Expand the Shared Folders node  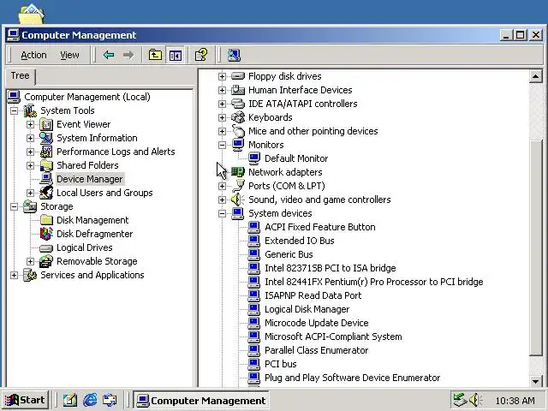(30, 165)
